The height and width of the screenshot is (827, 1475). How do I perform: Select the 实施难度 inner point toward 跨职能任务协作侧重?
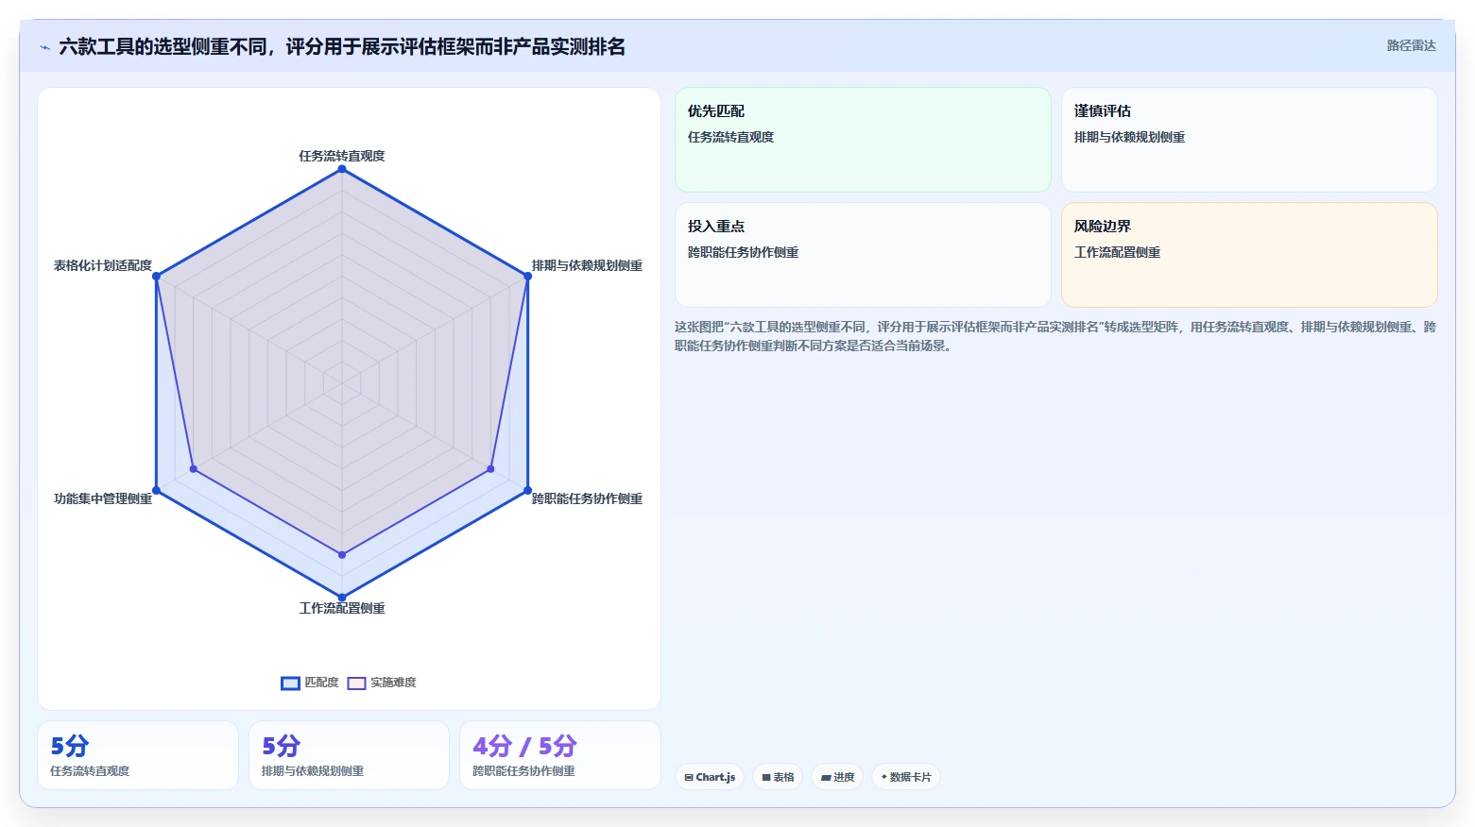pos(490,468)
